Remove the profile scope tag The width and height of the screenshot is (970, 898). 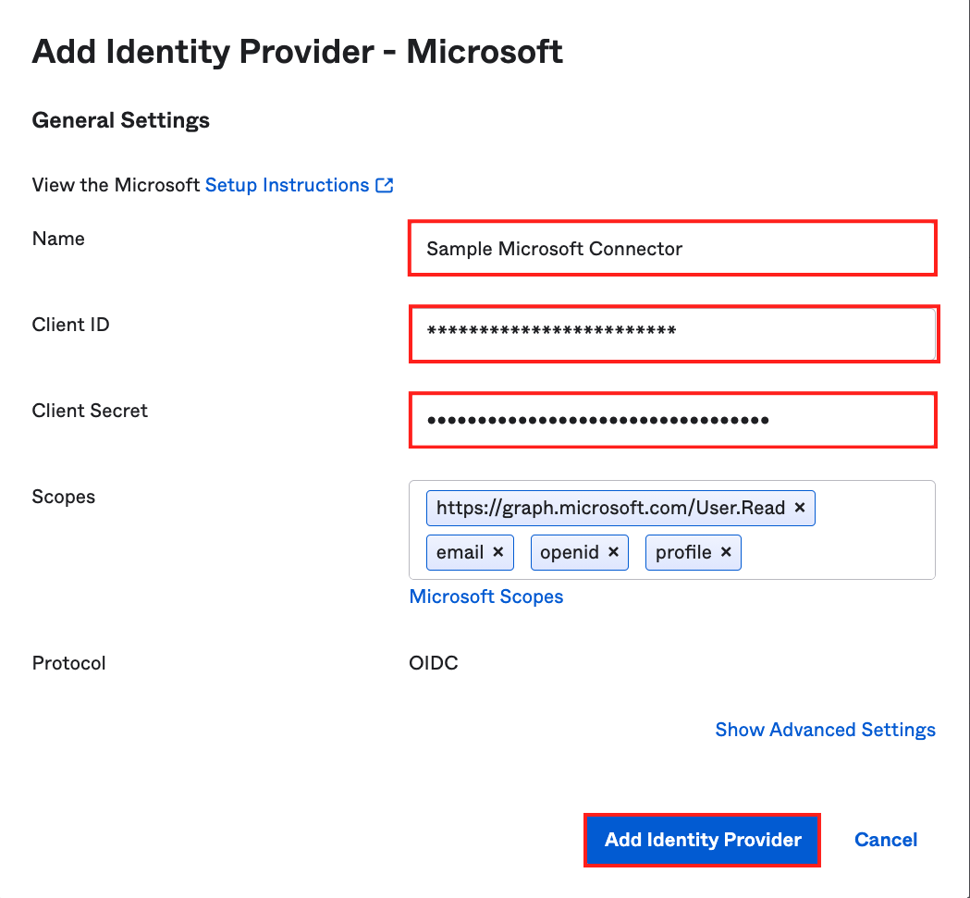coord(726,551)
